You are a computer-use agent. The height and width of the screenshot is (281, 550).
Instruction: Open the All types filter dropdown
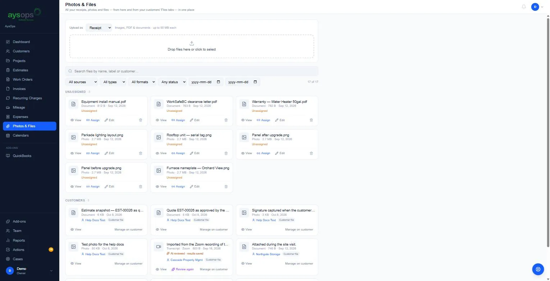click(113, 82)
